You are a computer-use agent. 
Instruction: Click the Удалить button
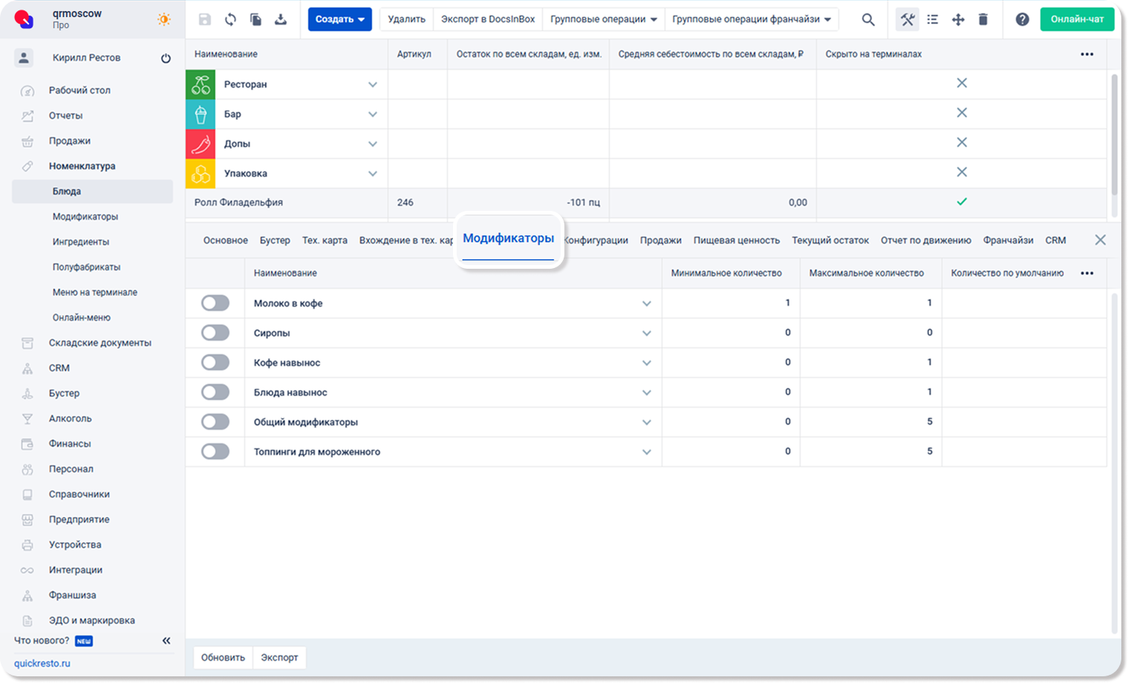tap(407, 19)
